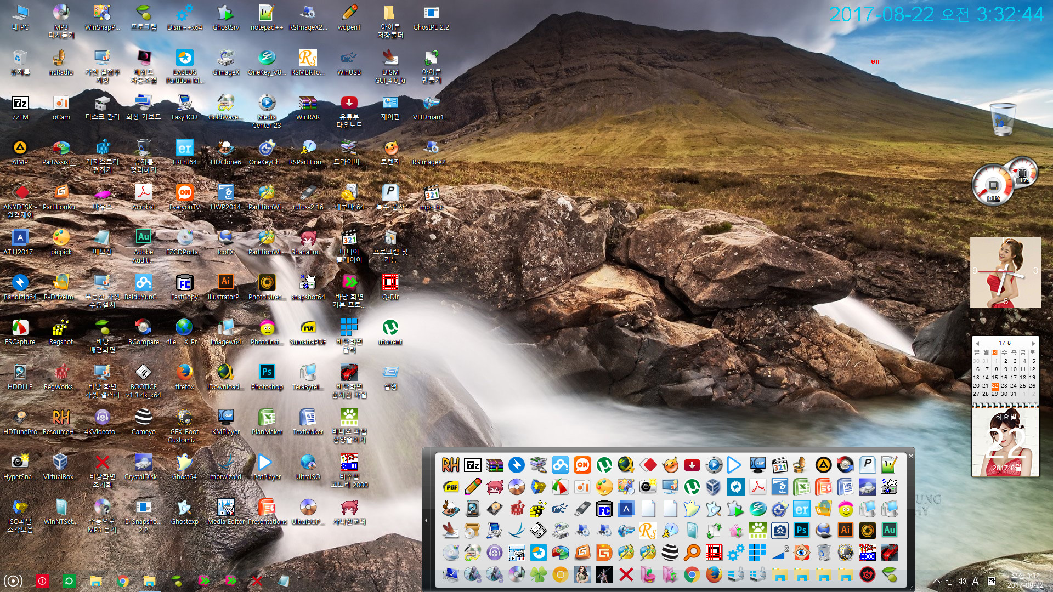Open Excel icon in launcher panel
The height and width of the screenshot is (592, 1053).
[x=801, y=487]
